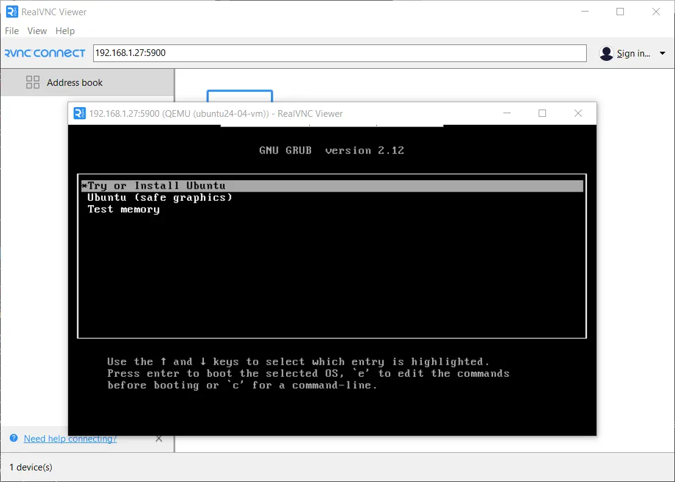Select the Ubuntu (safe graphics) entry
Viewport: 675px width, 482px height.
coord(159,198)
